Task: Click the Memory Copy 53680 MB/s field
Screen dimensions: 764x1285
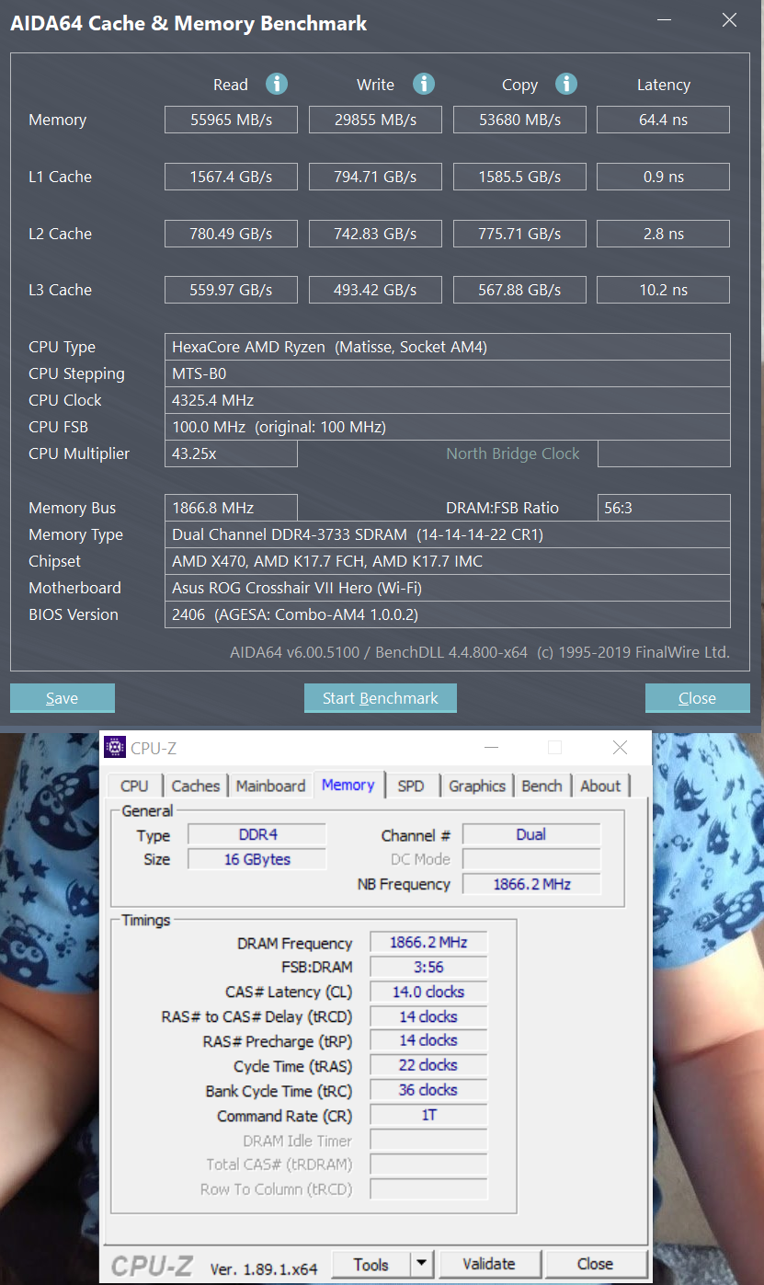Action: (519, 120)
